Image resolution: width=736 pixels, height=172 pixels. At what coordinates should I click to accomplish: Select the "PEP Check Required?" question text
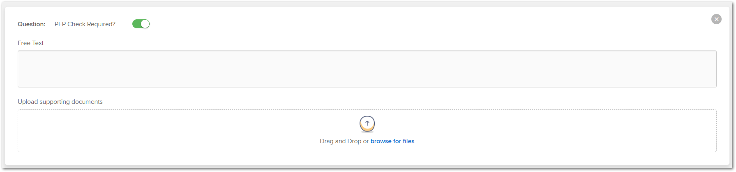(85, 24)
